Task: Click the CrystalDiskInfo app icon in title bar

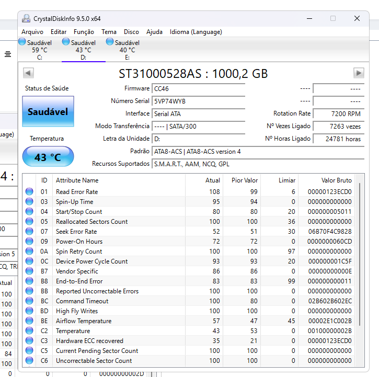Action: click(x=26, y=18)
